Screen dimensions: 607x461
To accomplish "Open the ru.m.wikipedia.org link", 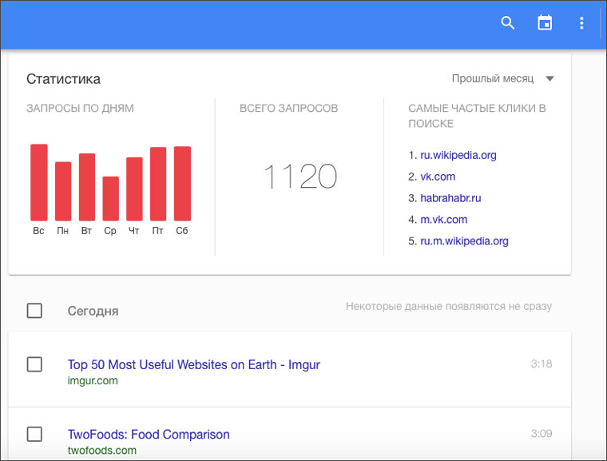I will coord(464,241).
